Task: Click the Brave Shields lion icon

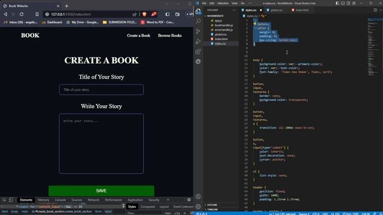Action: point(144,14)
